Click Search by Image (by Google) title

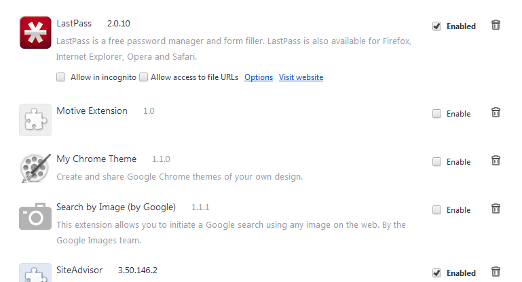pos(116,207)
